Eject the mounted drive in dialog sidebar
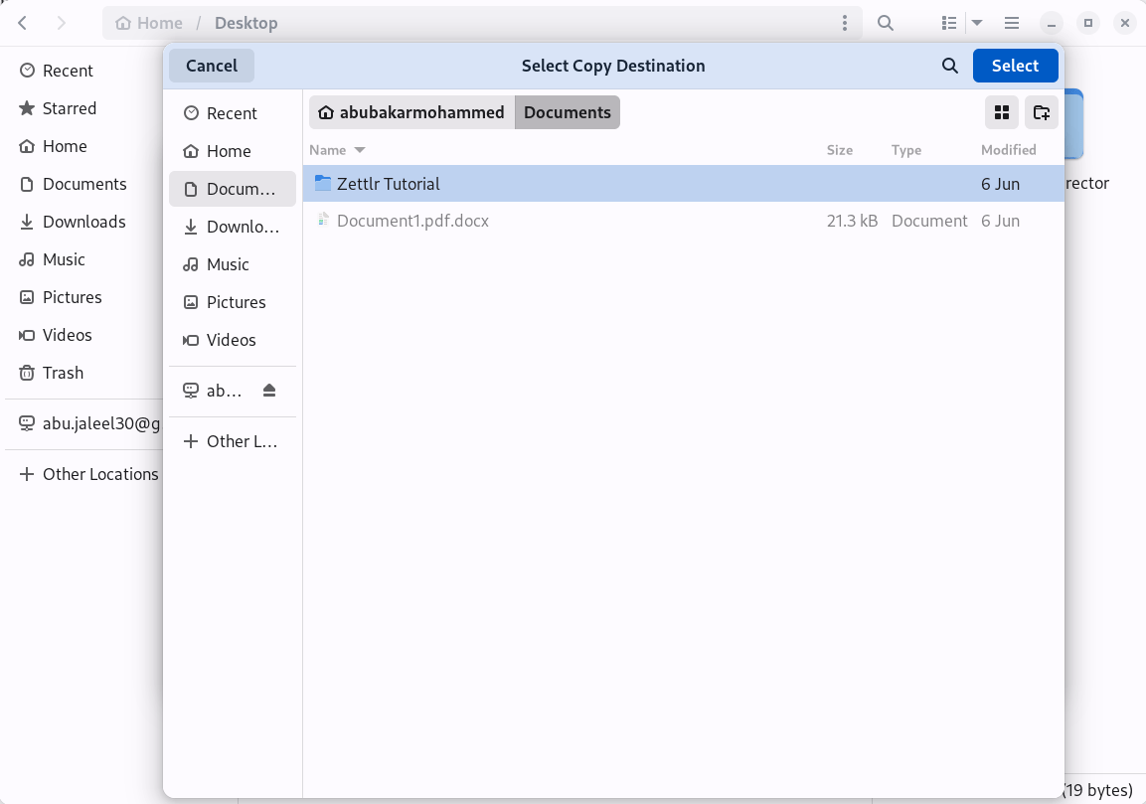This screenshot has height=804, width=1146. [268, 390]
